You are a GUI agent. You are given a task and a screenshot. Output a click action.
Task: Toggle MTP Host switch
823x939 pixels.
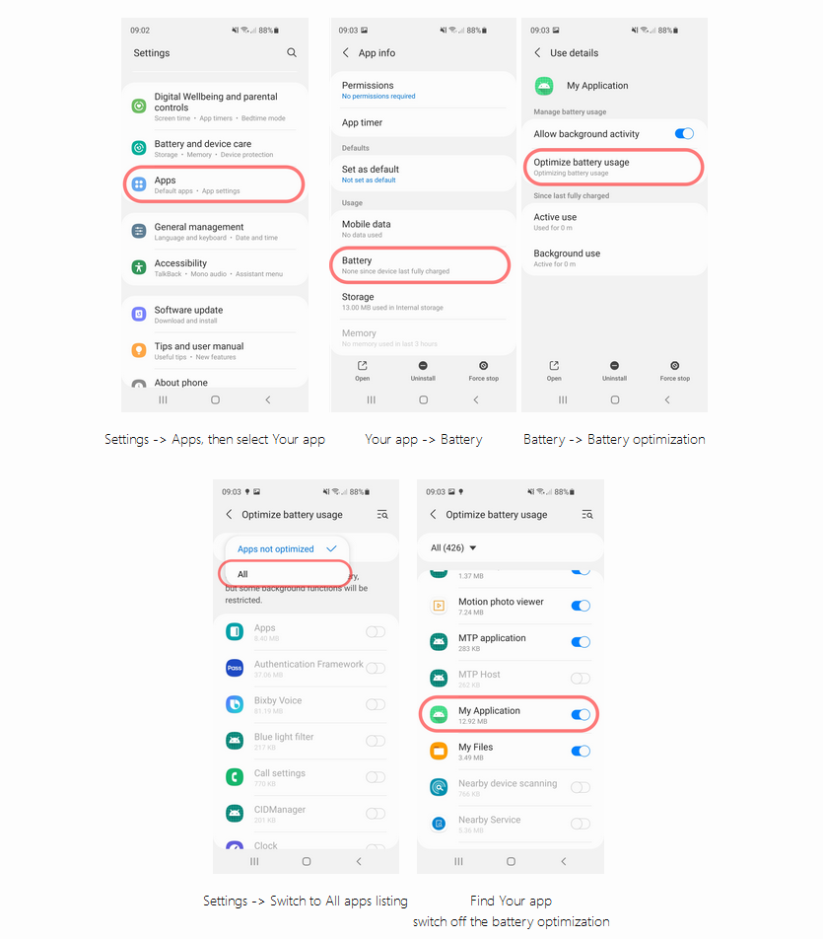581,679
